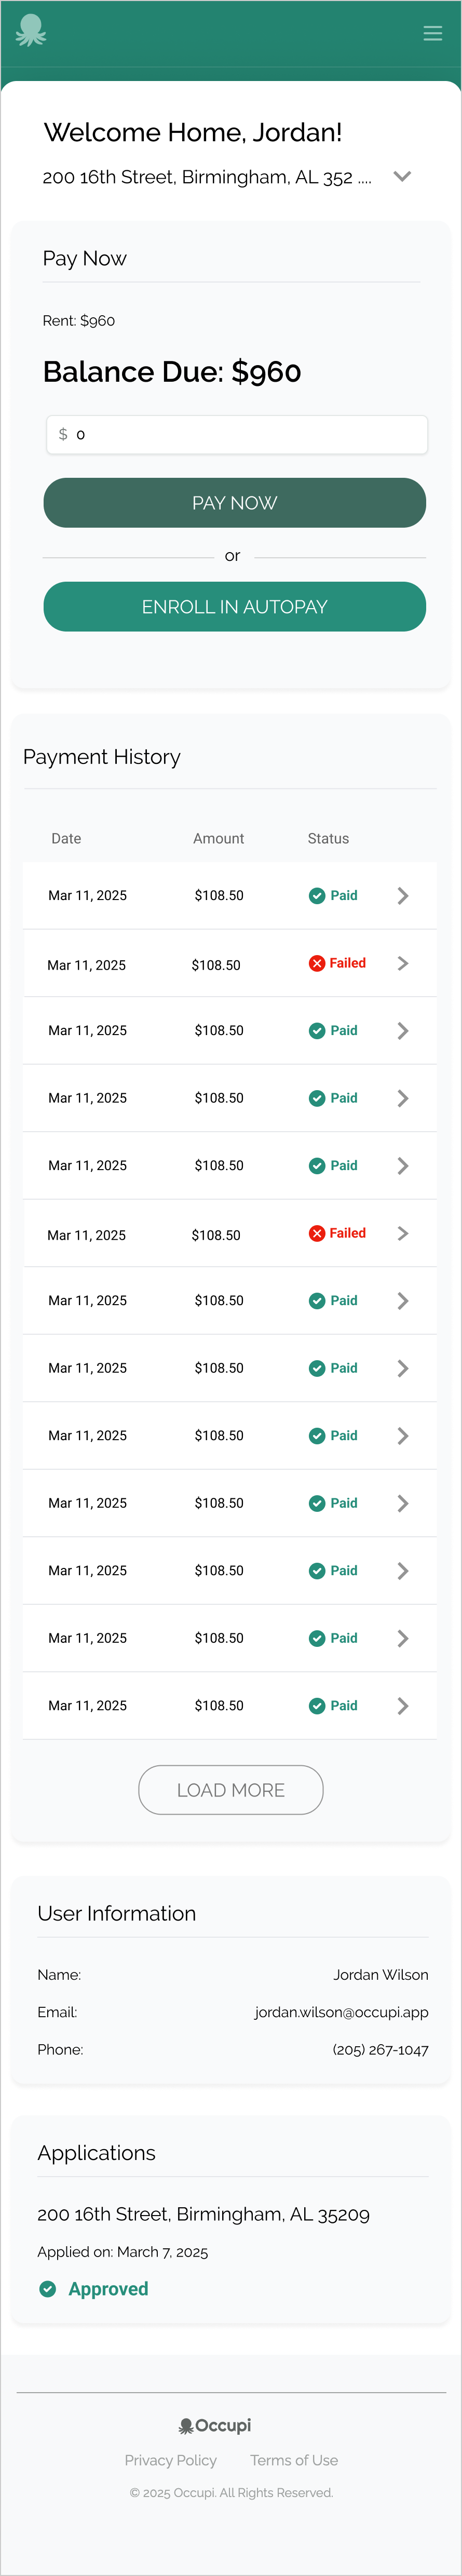Click the red Failed icon in sixth row
This screenshot has height=2576, width=462.
pos(317,1233)
